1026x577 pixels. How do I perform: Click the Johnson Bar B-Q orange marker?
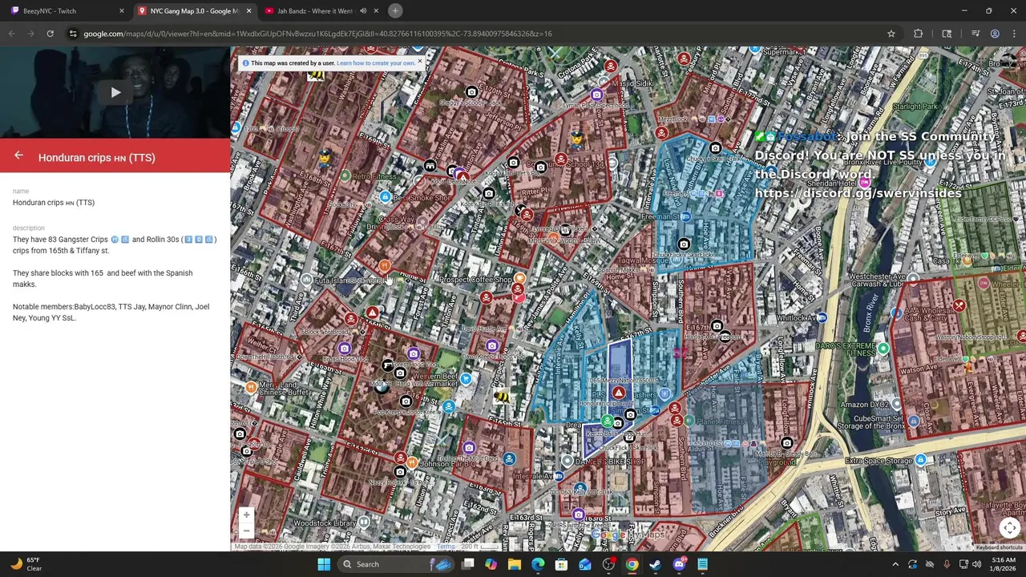coord(412,463)
